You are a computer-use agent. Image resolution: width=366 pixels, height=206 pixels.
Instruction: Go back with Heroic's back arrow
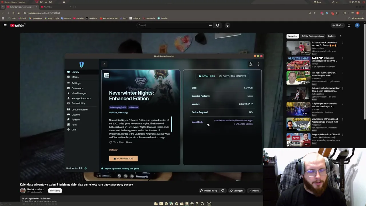[x=104, y=64]
